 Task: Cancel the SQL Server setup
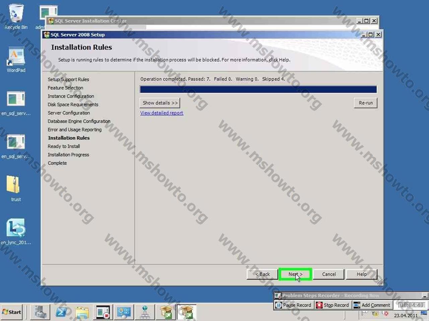(x=329, y=274)
